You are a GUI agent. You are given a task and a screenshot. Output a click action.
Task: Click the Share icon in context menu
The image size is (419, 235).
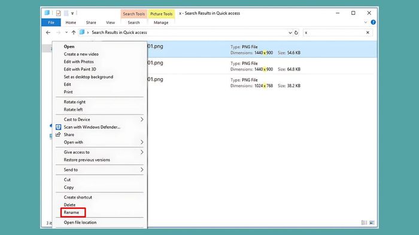[x=58, y=135]
